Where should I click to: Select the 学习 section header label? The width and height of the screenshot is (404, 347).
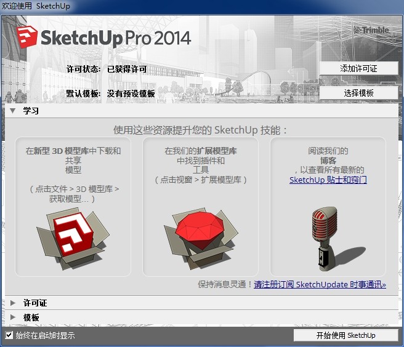tap(31, 111)
